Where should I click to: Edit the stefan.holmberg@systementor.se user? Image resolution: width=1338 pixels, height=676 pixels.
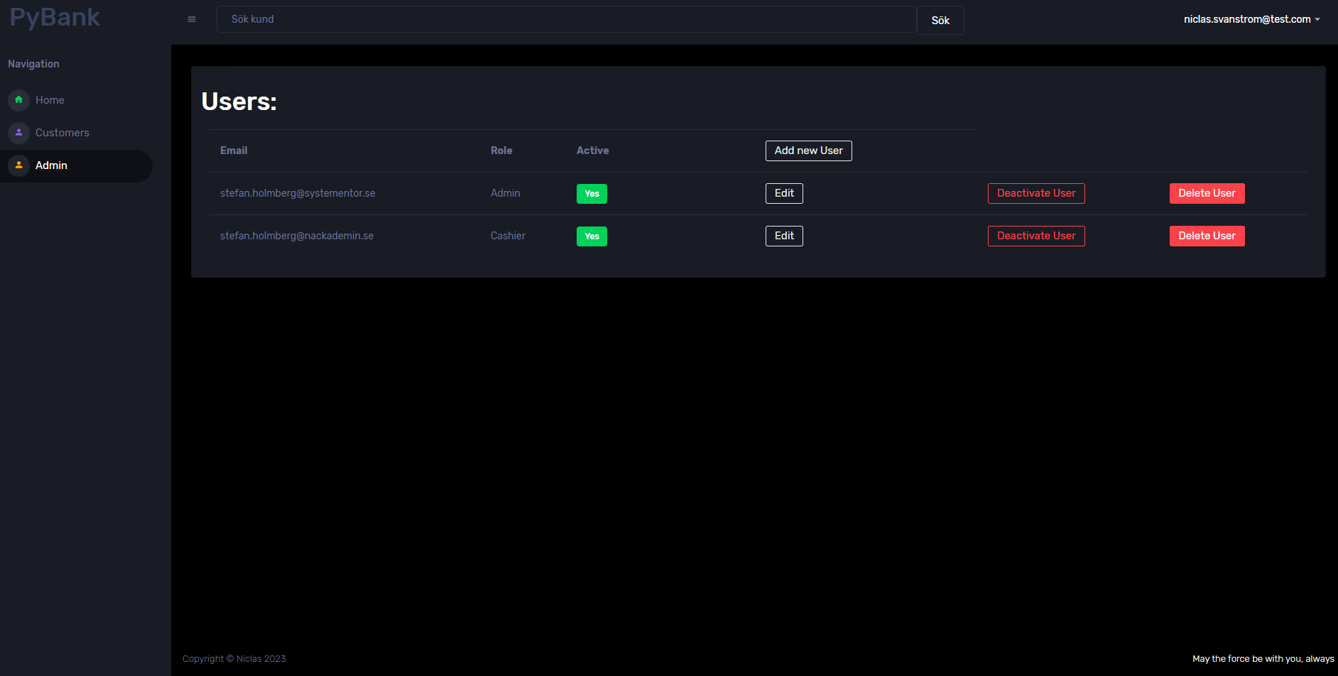[783, 193]
